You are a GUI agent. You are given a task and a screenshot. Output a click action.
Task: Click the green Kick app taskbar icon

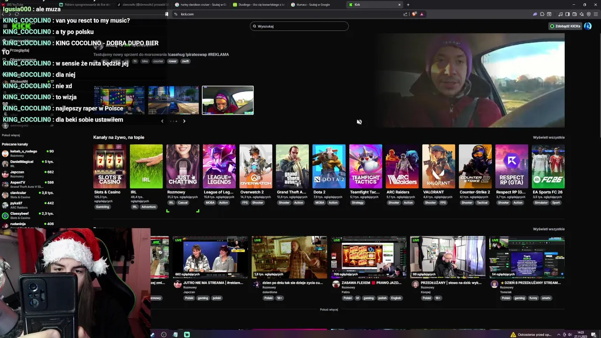click(x=187, y=335)
